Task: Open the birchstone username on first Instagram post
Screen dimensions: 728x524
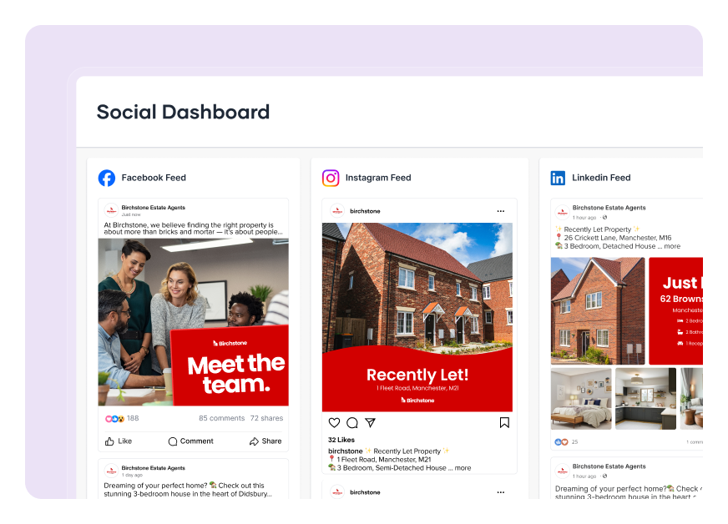Action: 365,211
